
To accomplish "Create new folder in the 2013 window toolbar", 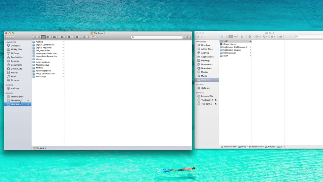I will 242,37.
